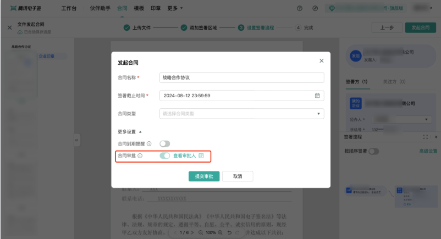Open 工作台 in the top navigation
The height and width of the screenshot is (239, 441).
click(69, 9)
